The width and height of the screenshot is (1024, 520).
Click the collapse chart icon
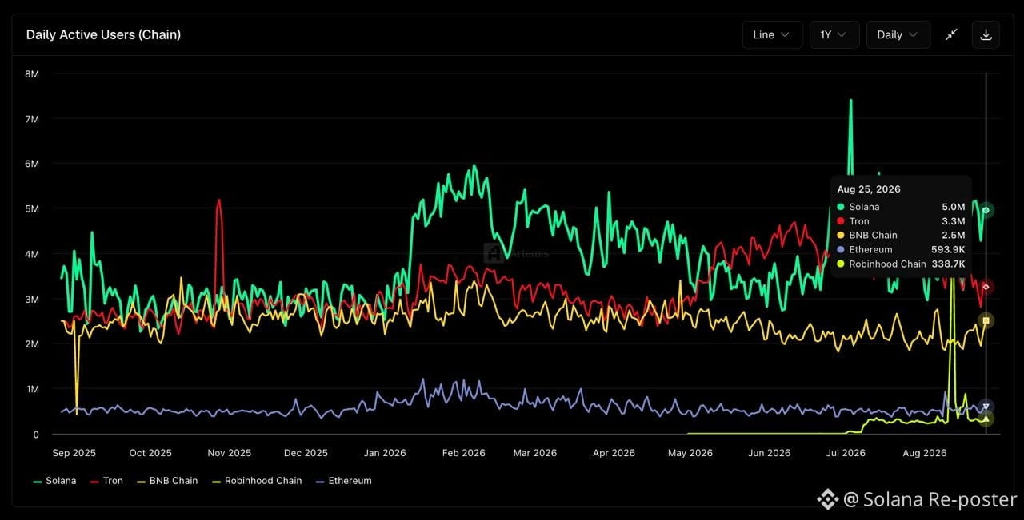click(951, 34)
